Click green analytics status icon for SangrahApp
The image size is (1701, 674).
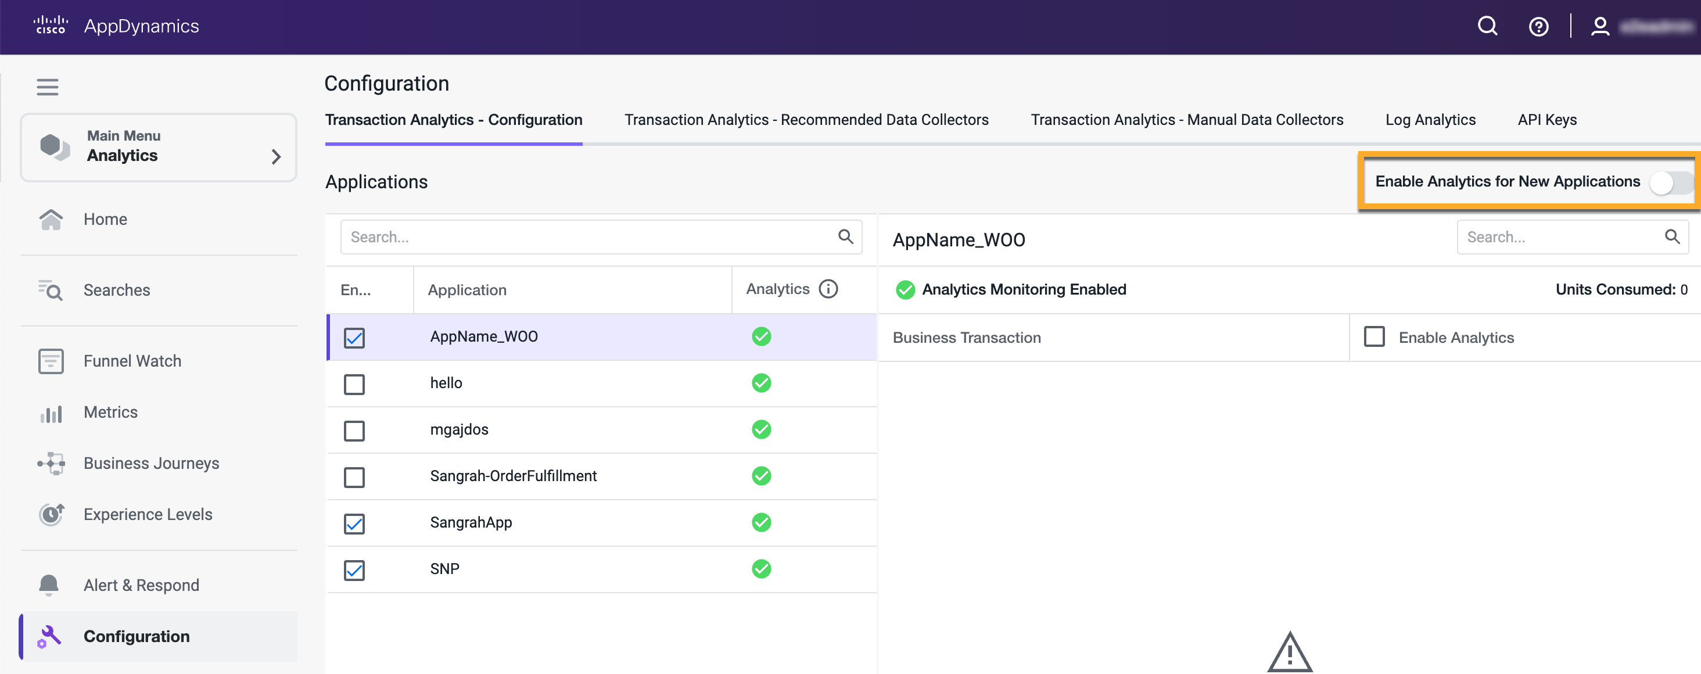pos(762,523)
